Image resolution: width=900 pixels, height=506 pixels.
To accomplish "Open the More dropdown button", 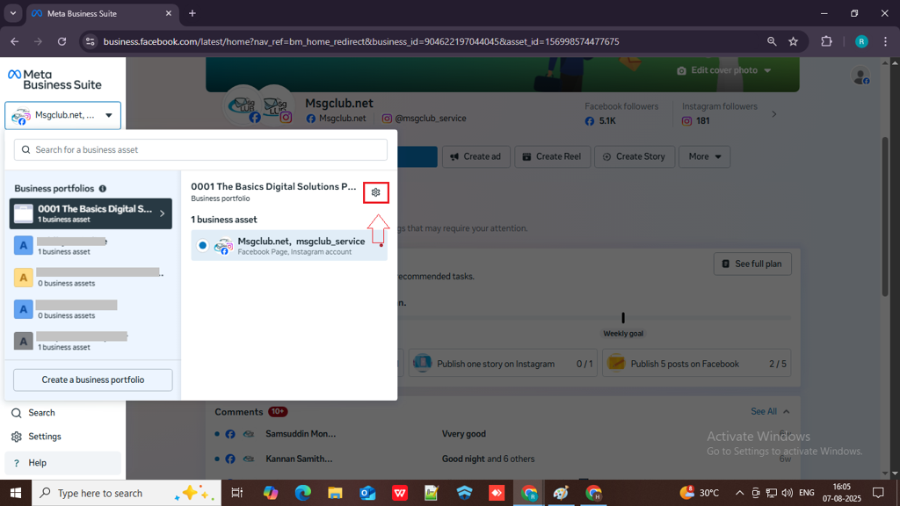I will point(704,156).
